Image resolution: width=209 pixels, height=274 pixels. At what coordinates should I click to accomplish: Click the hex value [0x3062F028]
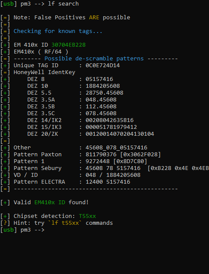point(140,155)
